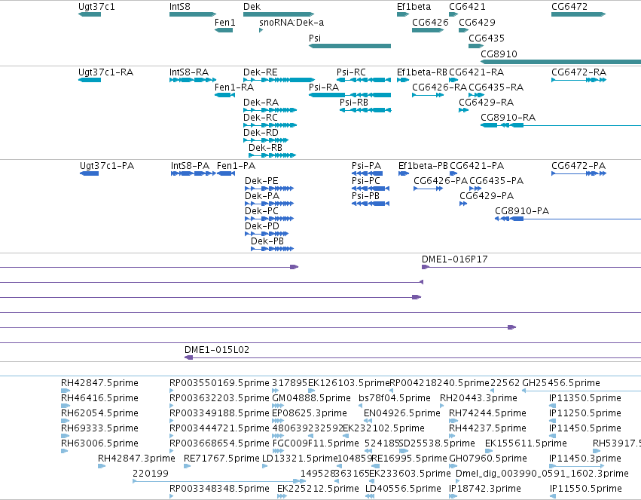Click the CG6435 gene label
The width and height of the screenshot is (641, 500).
[x=487, y=38]
